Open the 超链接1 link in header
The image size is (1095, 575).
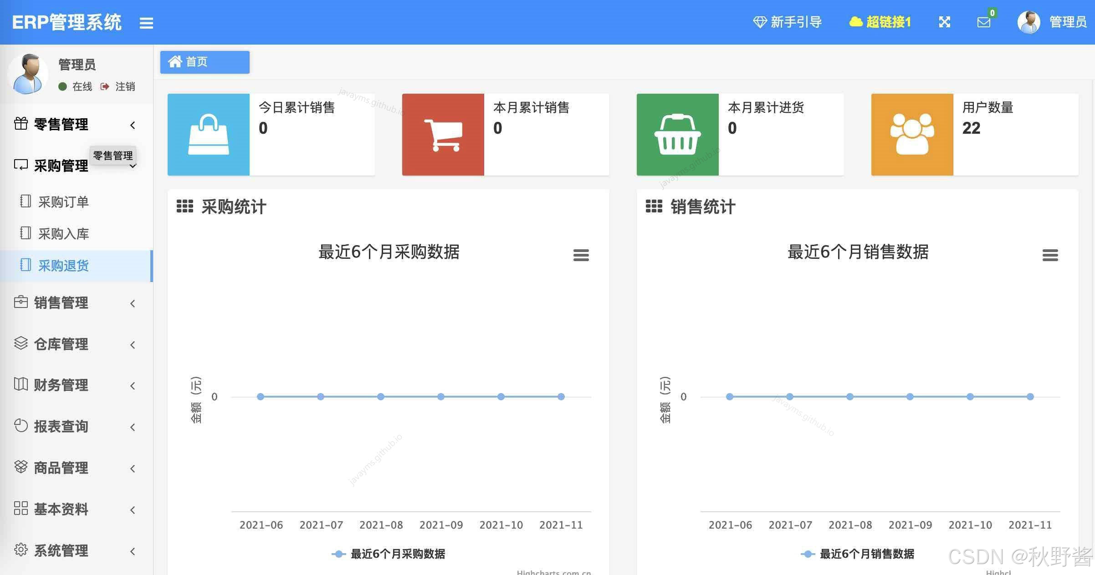click(x=888, y=22)
